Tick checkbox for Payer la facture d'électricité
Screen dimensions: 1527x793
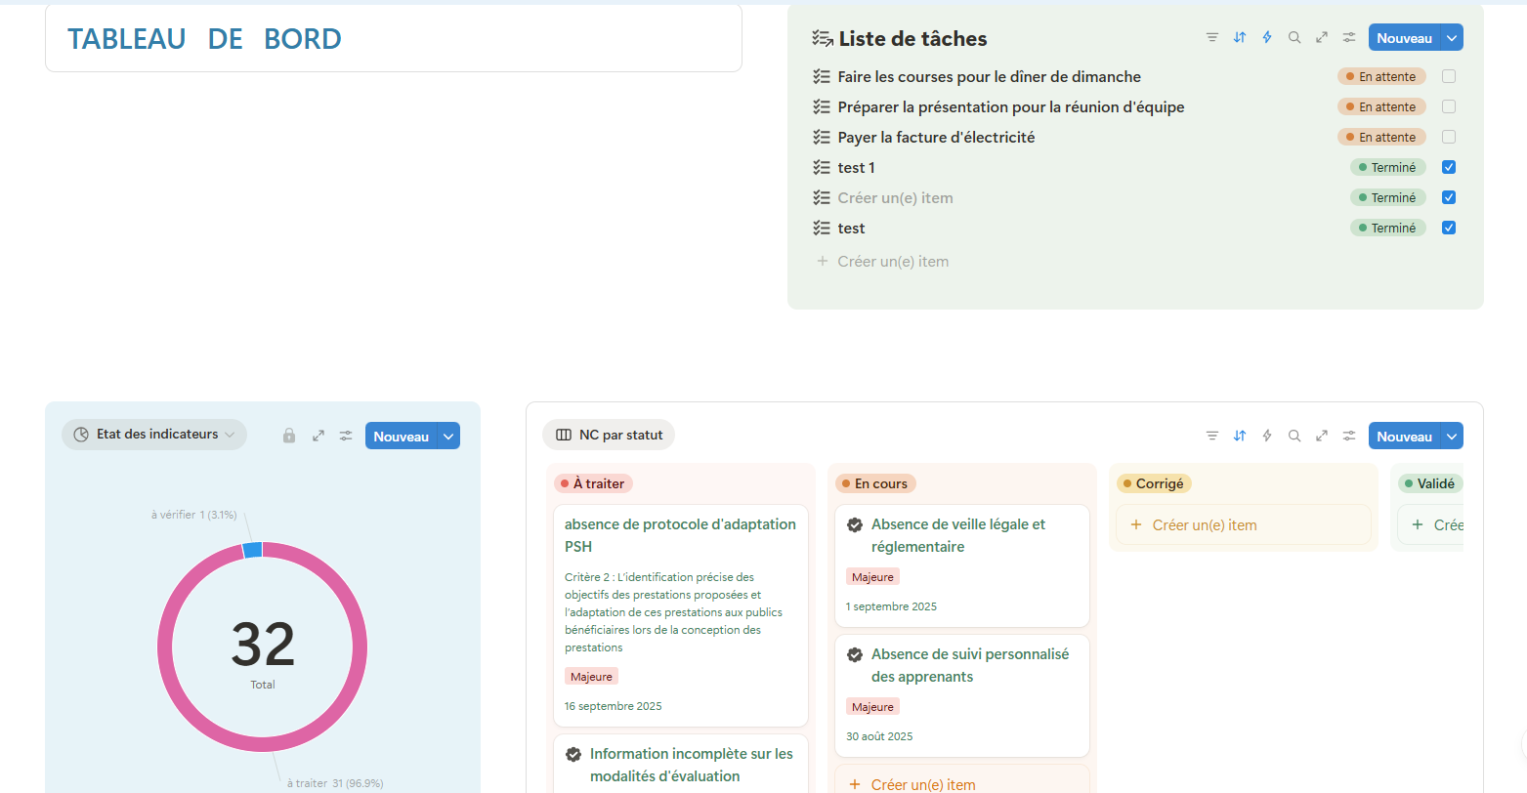pyautogui.click(x=1449, y=137)
